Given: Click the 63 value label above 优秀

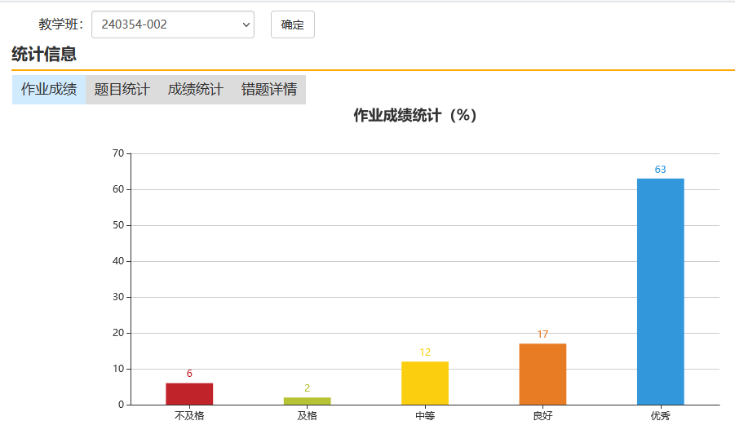Looking at the screenshot, I should click(661, 170).
